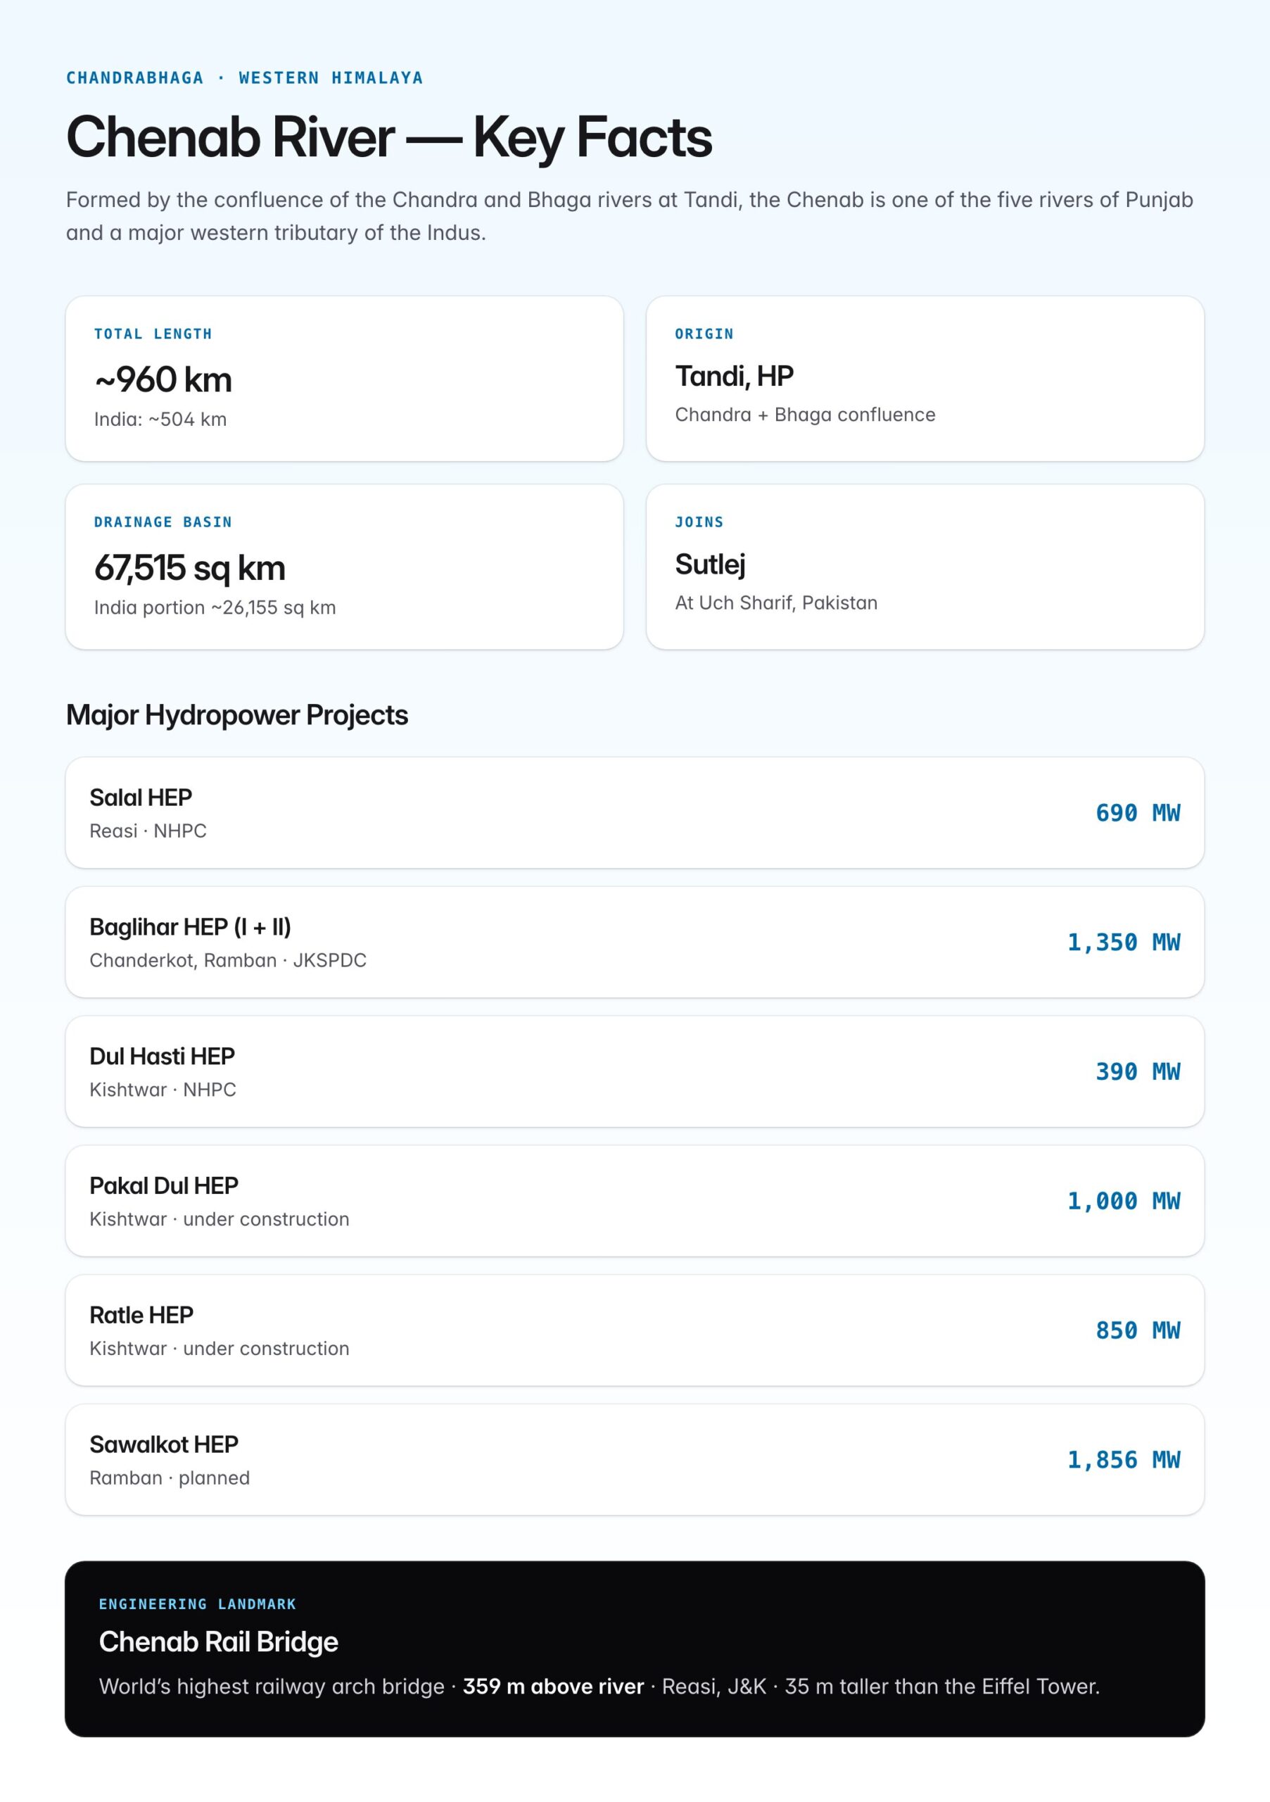
Task: Click the bold '359 m above river' text
Action: (x=553, y=1687)
